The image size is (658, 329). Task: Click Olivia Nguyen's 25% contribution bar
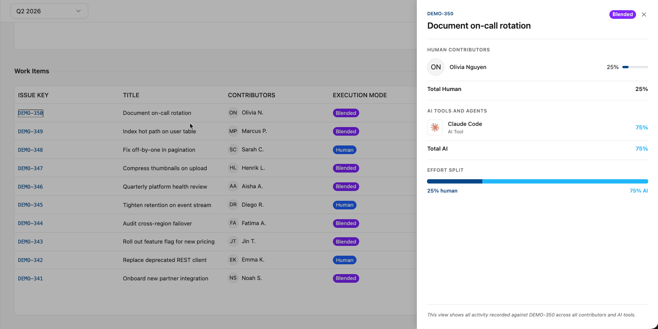pyautogui.click(x=635, y=67)
